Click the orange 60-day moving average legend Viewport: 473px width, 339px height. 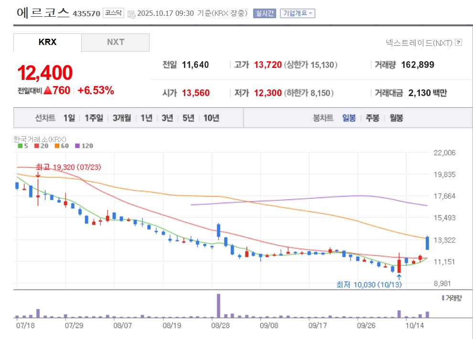click(x=61, y=146)
